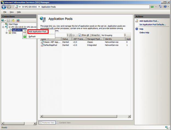Viewport: 171px width, 130px height.
Task: Click the server icon in address bar
Action: 17,7
